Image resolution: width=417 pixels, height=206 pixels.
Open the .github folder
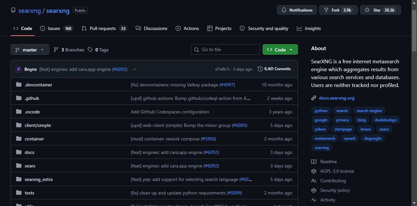pos(32,98)
